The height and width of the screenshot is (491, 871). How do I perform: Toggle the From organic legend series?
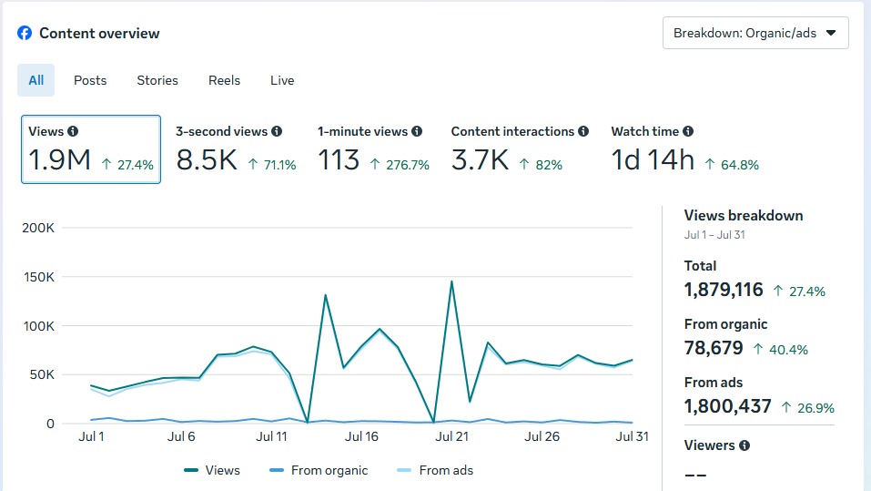319,470
